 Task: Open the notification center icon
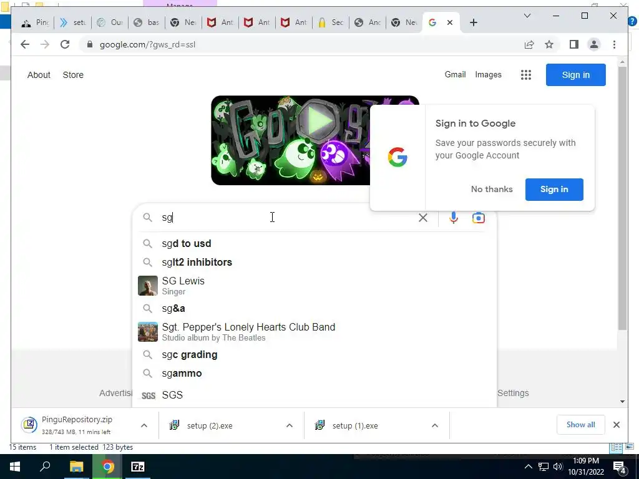click(x=619, y=467)
